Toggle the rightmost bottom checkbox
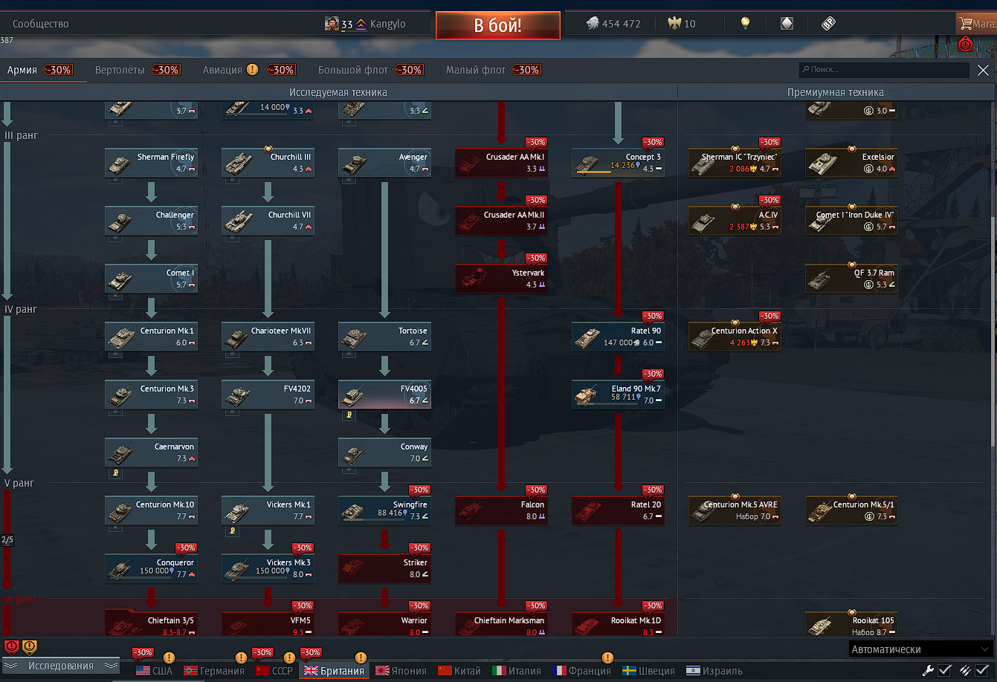This screenshot has width=997, height=682. 982,670
